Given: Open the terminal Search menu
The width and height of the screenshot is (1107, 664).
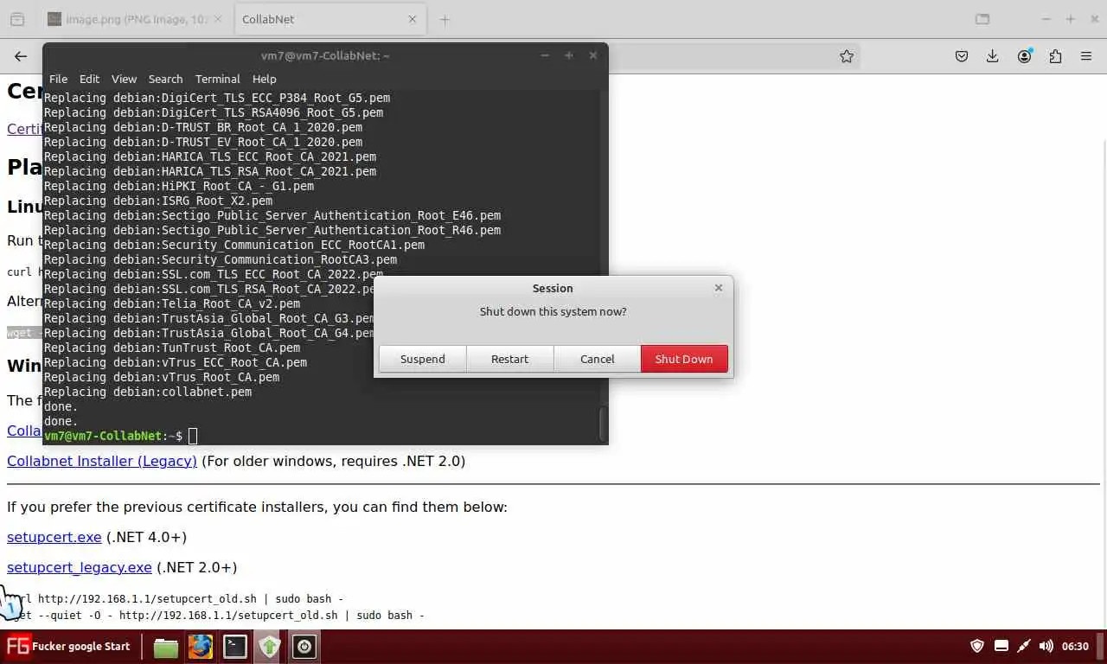Looking at the screenshot, I should tap(165, 79).
